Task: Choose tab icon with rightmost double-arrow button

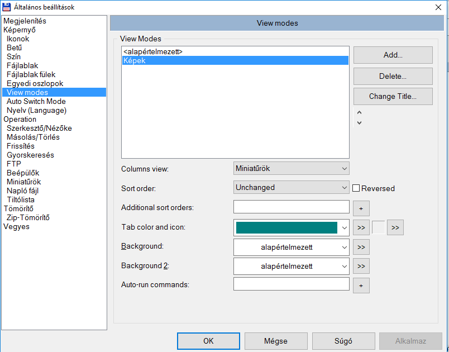Action: [395, 227]
